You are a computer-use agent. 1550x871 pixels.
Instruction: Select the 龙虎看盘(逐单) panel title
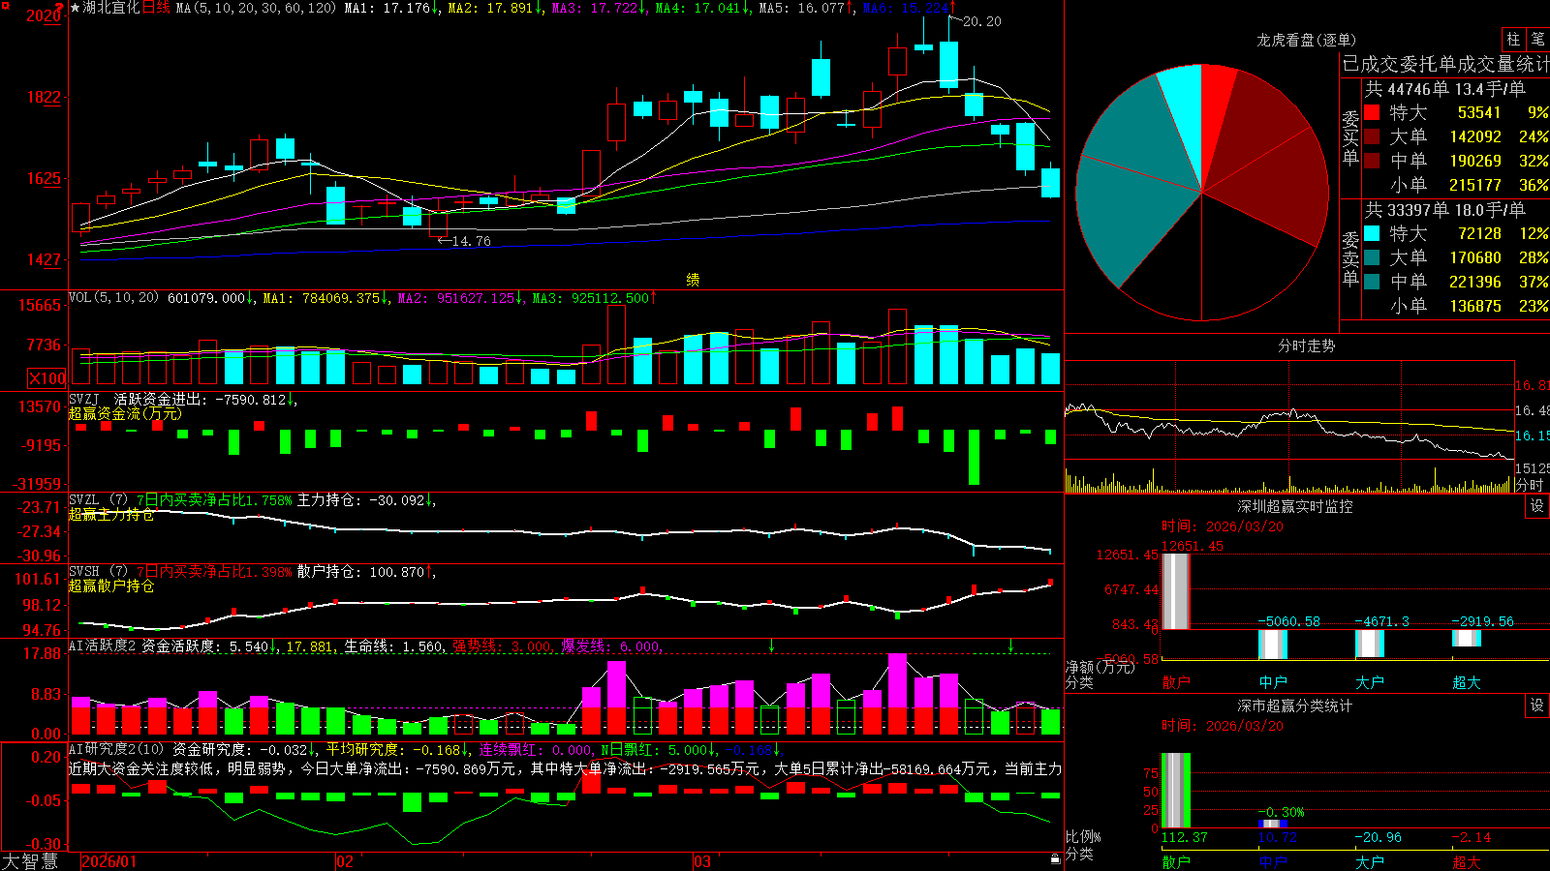(x=1306, y=40)
